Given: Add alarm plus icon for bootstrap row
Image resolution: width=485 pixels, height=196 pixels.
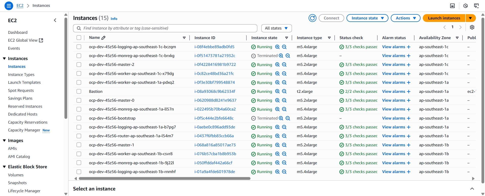Looking at the screenshot, I should [409, 118].
